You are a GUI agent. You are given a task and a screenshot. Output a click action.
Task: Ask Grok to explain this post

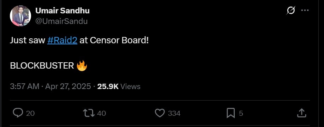[291, 10]
